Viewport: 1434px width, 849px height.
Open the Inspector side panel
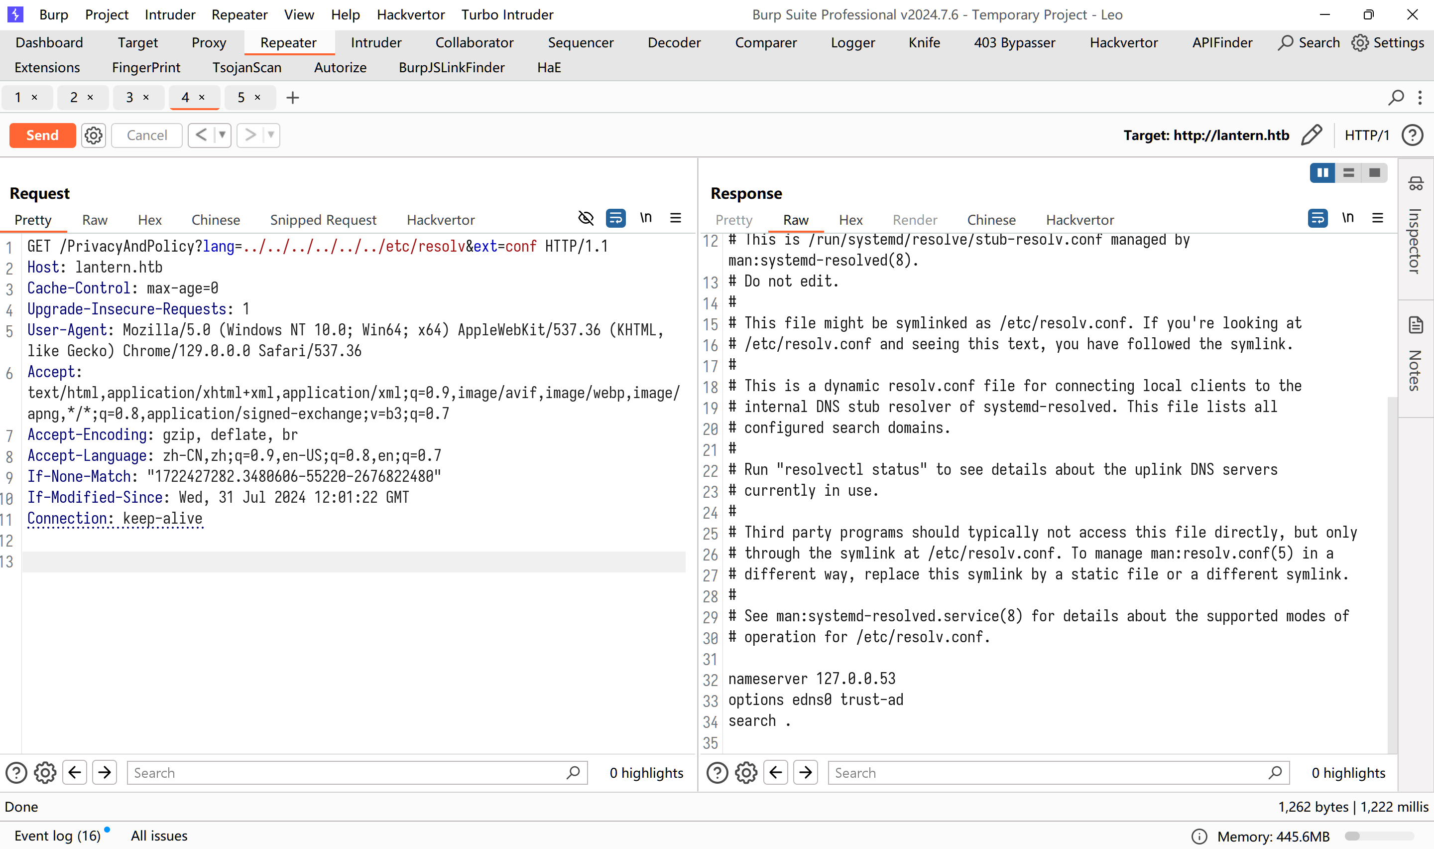click(1415, 229)
